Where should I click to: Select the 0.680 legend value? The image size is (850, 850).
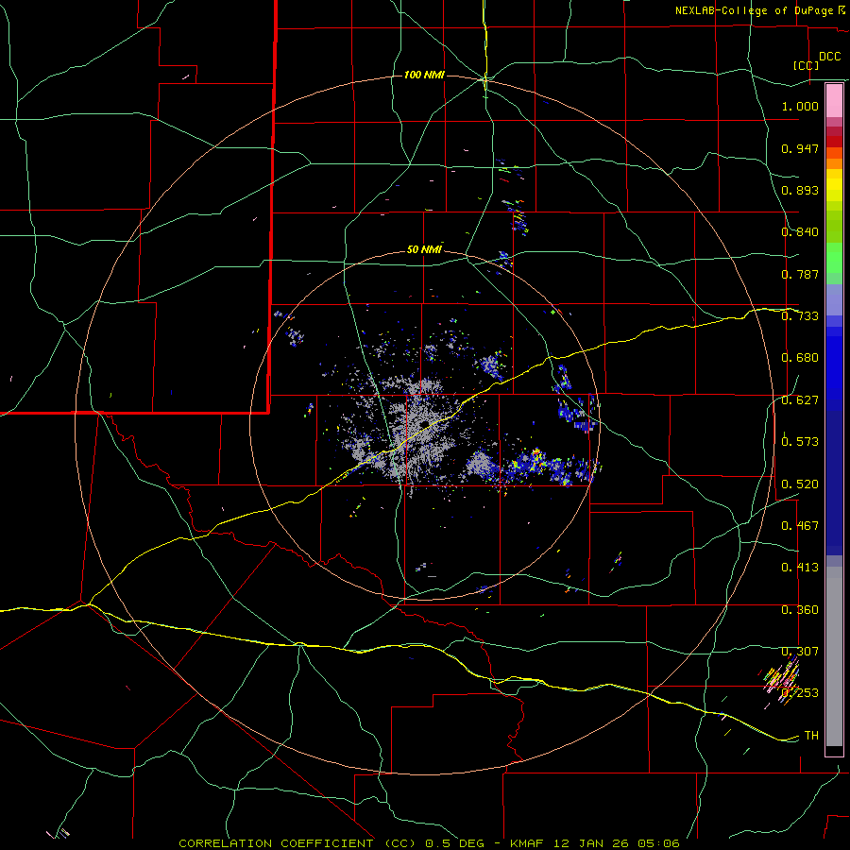pos(800,358)
